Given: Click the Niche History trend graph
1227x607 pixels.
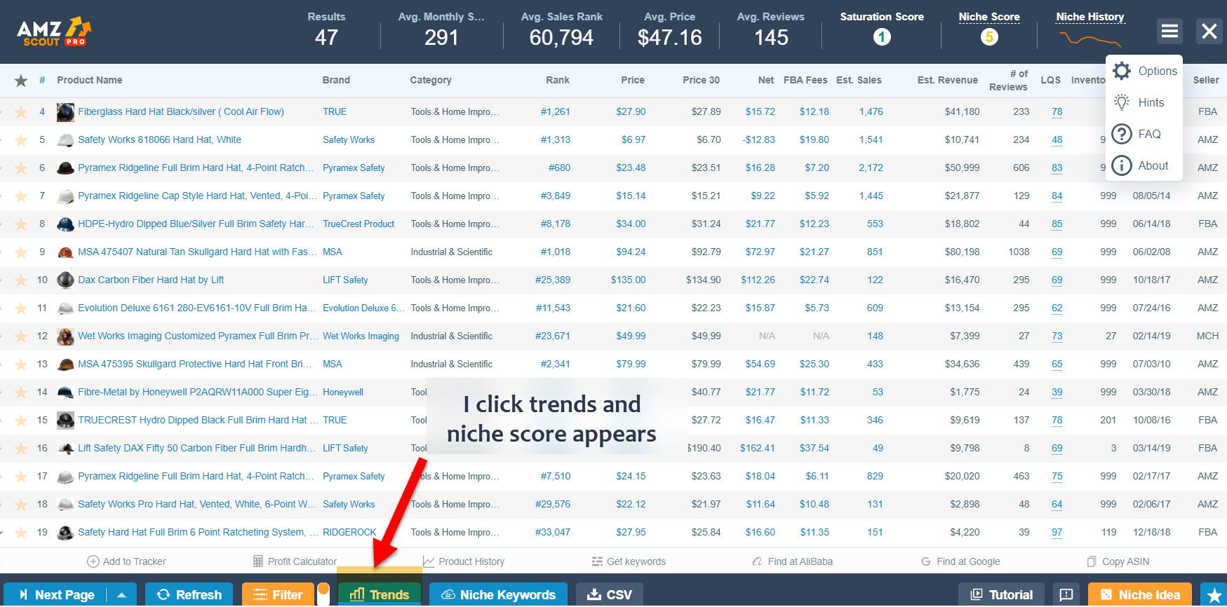Looking at the screenshot, I should [x=1089, y=39].
